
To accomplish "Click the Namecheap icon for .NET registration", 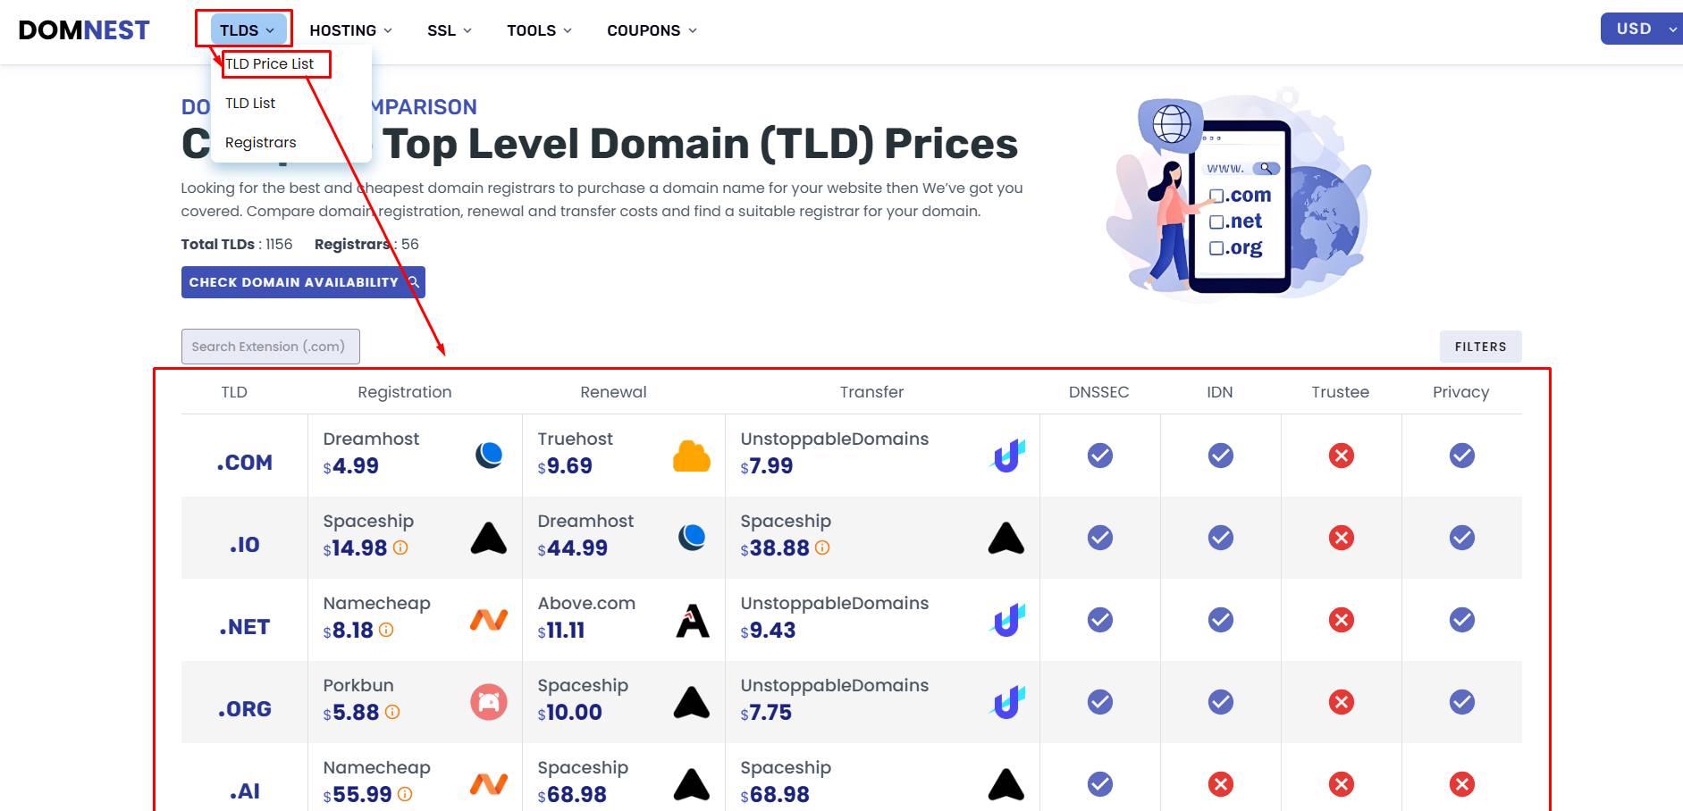I will coord(489,619).
